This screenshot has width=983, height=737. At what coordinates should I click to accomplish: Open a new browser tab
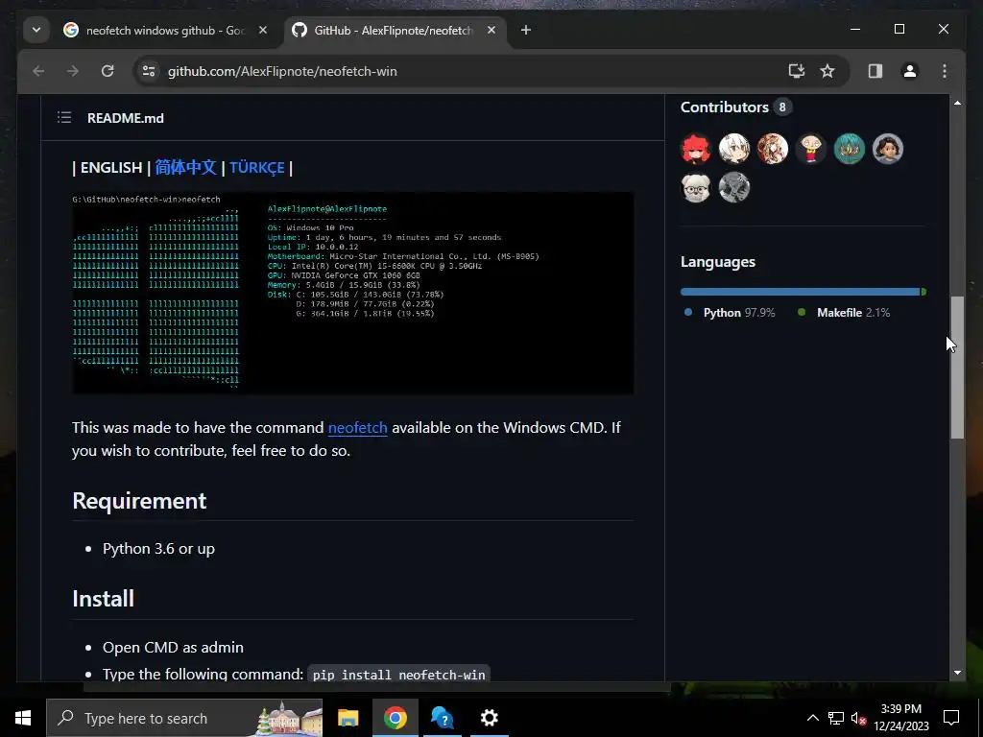[526, 30]
